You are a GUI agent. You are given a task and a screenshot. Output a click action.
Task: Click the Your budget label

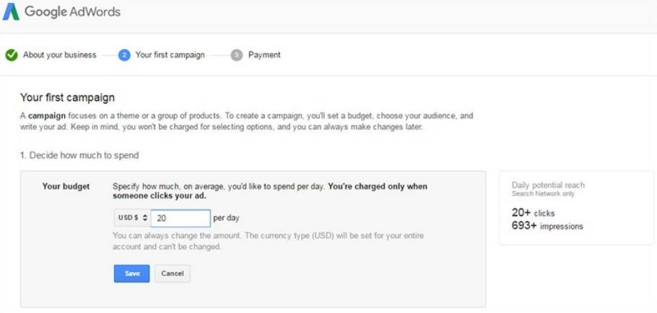(x=66, y=186)
